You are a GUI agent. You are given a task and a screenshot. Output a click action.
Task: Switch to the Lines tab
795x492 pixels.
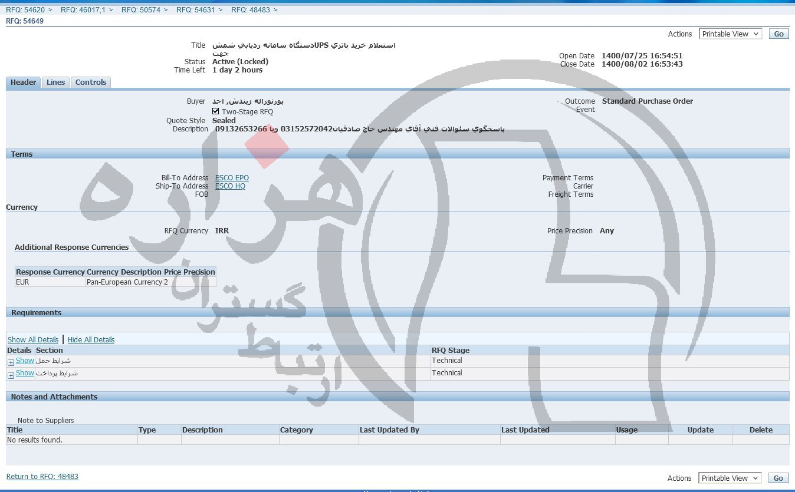(55, 82)
